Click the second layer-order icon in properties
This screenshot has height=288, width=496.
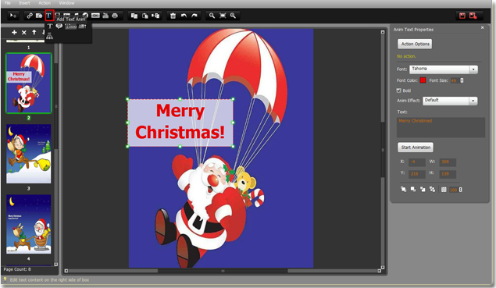(413, 190)
